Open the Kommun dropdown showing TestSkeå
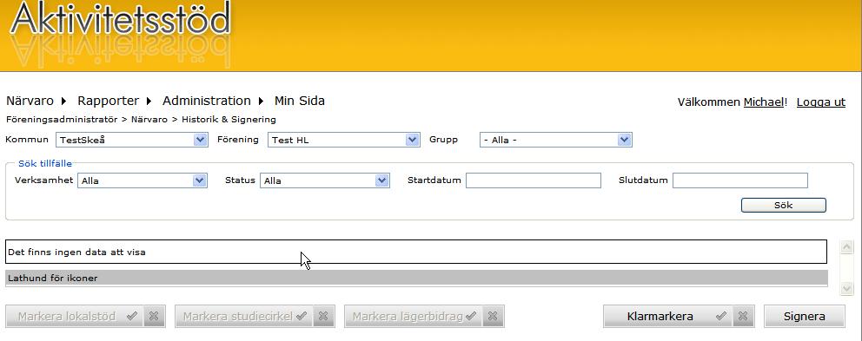Image resolution: width=862 pixels, height=341 pixels. (132, 140)
